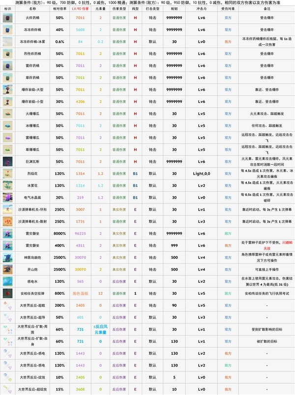Click the damage value 3608
The image size is (295, 395).
pos(80,390)
